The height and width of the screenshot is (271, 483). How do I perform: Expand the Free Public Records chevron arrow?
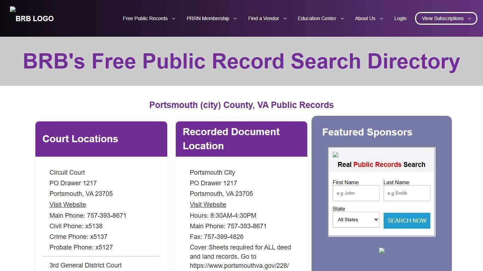click(x=173, y=18)
